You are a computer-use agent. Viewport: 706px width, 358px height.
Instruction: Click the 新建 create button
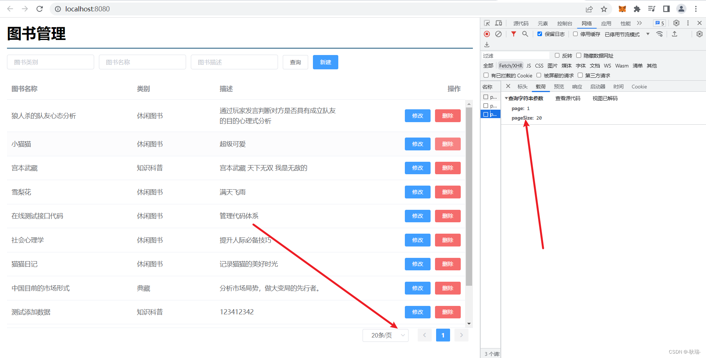(325, 62)
